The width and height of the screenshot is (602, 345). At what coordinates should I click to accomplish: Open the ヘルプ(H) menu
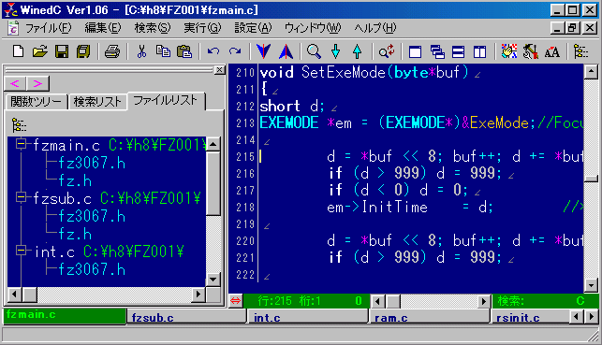pos(375,28)
